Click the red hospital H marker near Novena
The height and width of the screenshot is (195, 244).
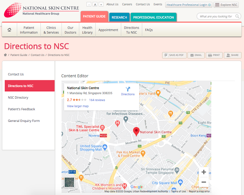117,123
